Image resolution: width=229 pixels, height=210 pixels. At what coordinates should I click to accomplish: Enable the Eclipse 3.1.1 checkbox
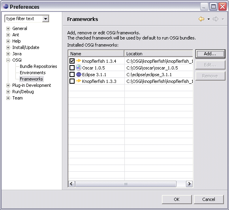pos(72,75)
